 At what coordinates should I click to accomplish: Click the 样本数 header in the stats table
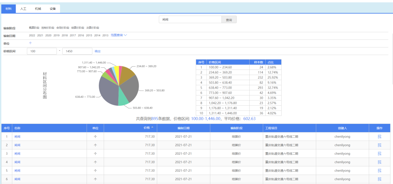pyautogui.click(x=257, y=62)
